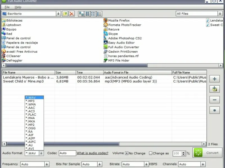Expand the Channels dropdown
Viewport: 225px width, 168px height.
(x=203, y=164)
